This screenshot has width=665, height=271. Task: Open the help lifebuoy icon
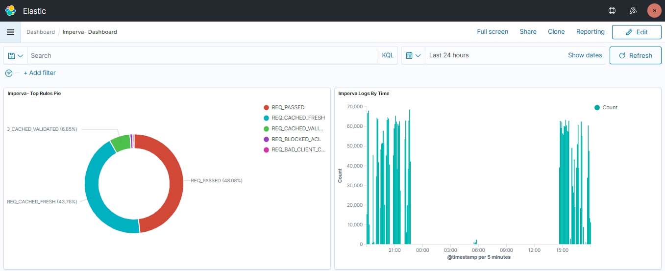pos(612,10)
